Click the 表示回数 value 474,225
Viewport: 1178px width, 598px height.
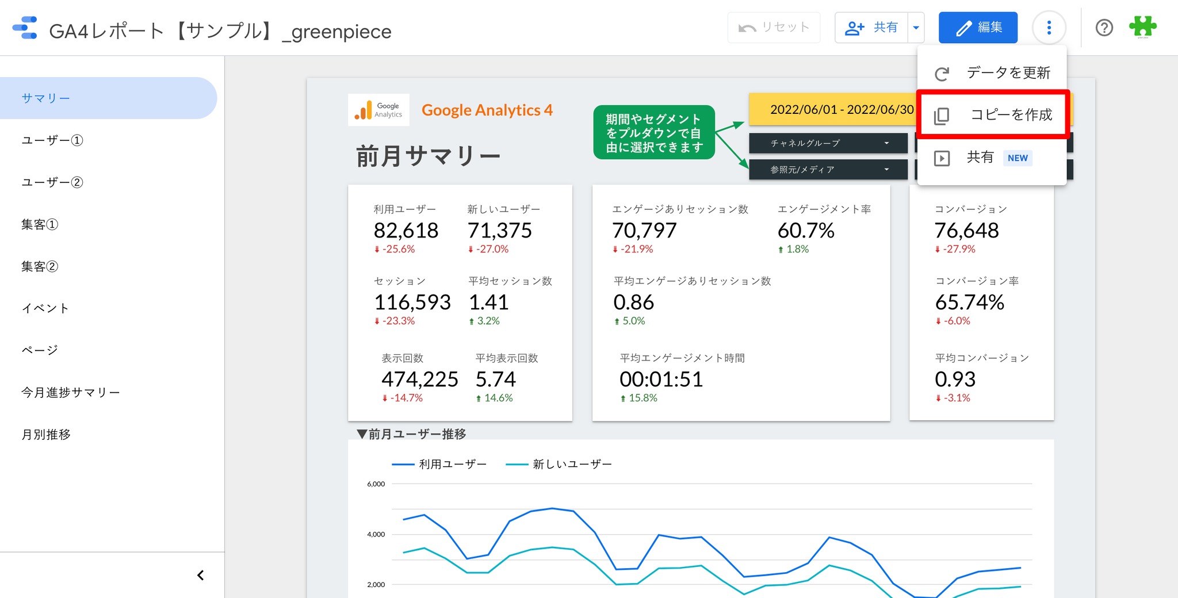pyautogui.click(x=420, y=379)
